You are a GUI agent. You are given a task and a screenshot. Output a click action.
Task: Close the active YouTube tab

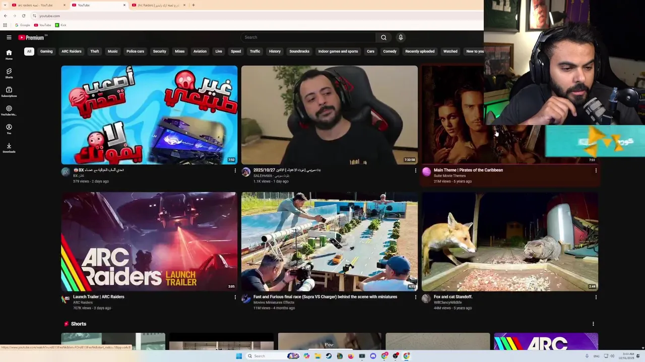pyautogui.click(x=124, y=5)
